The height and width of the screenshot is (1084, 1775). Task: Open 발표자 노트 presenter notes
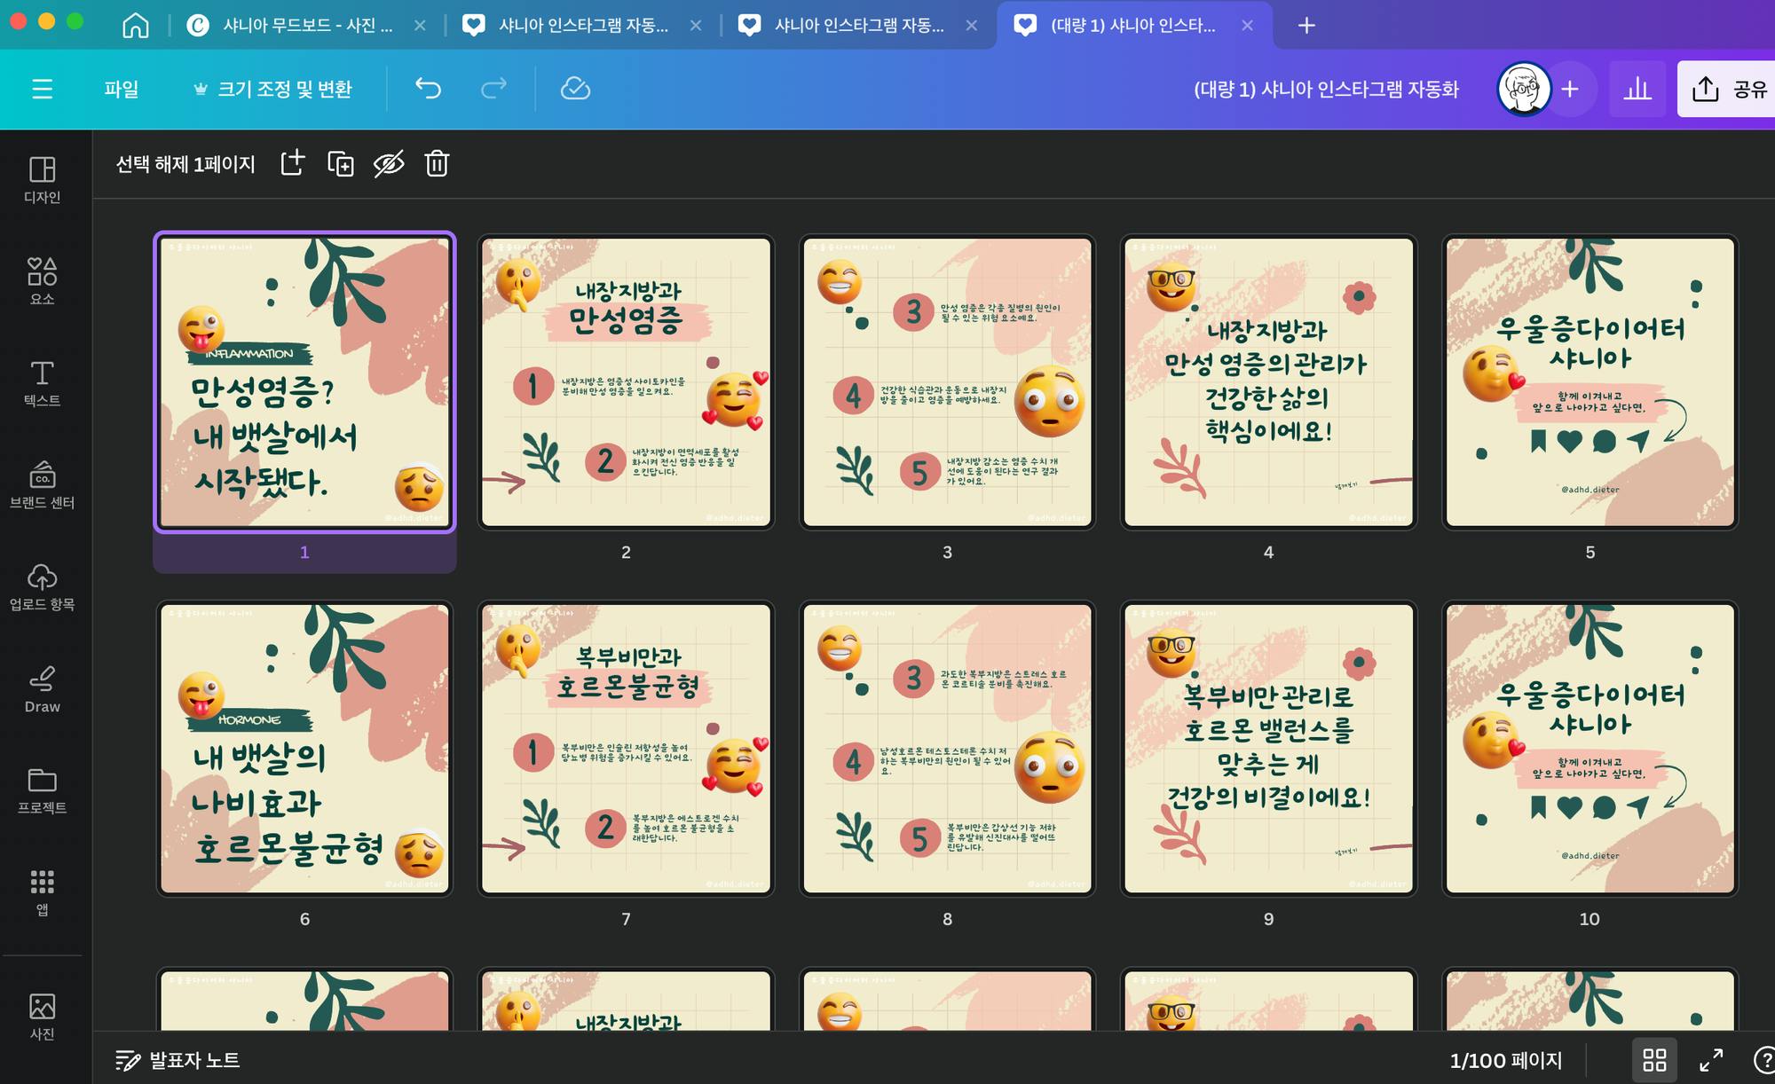(x=177, y=1060)
